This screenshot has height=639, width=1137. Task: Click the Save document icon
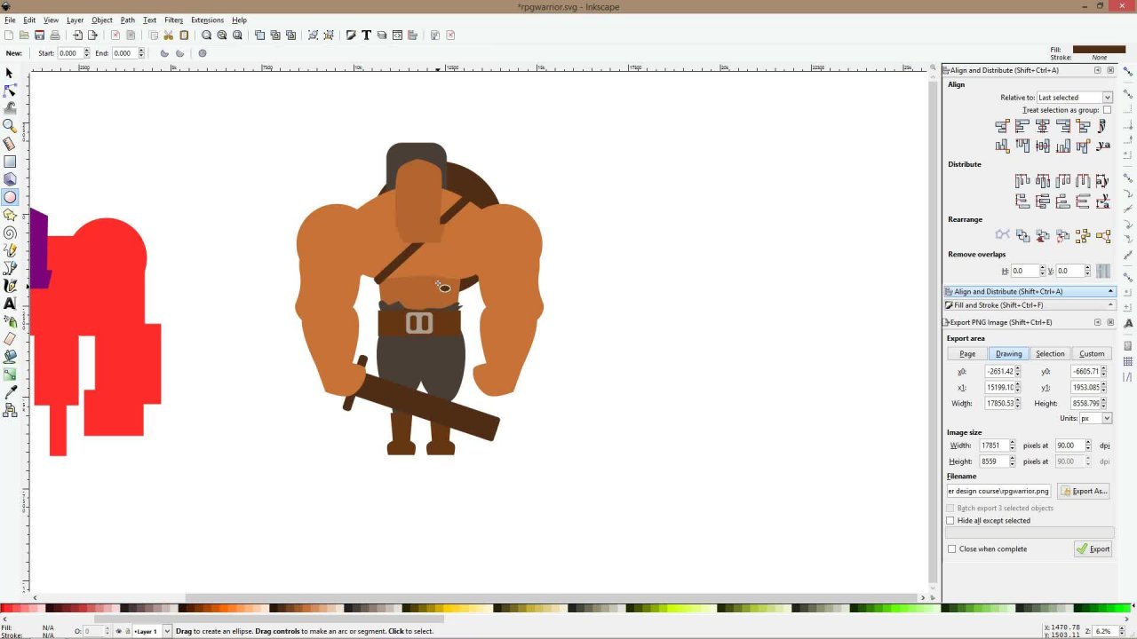point(39,35)
